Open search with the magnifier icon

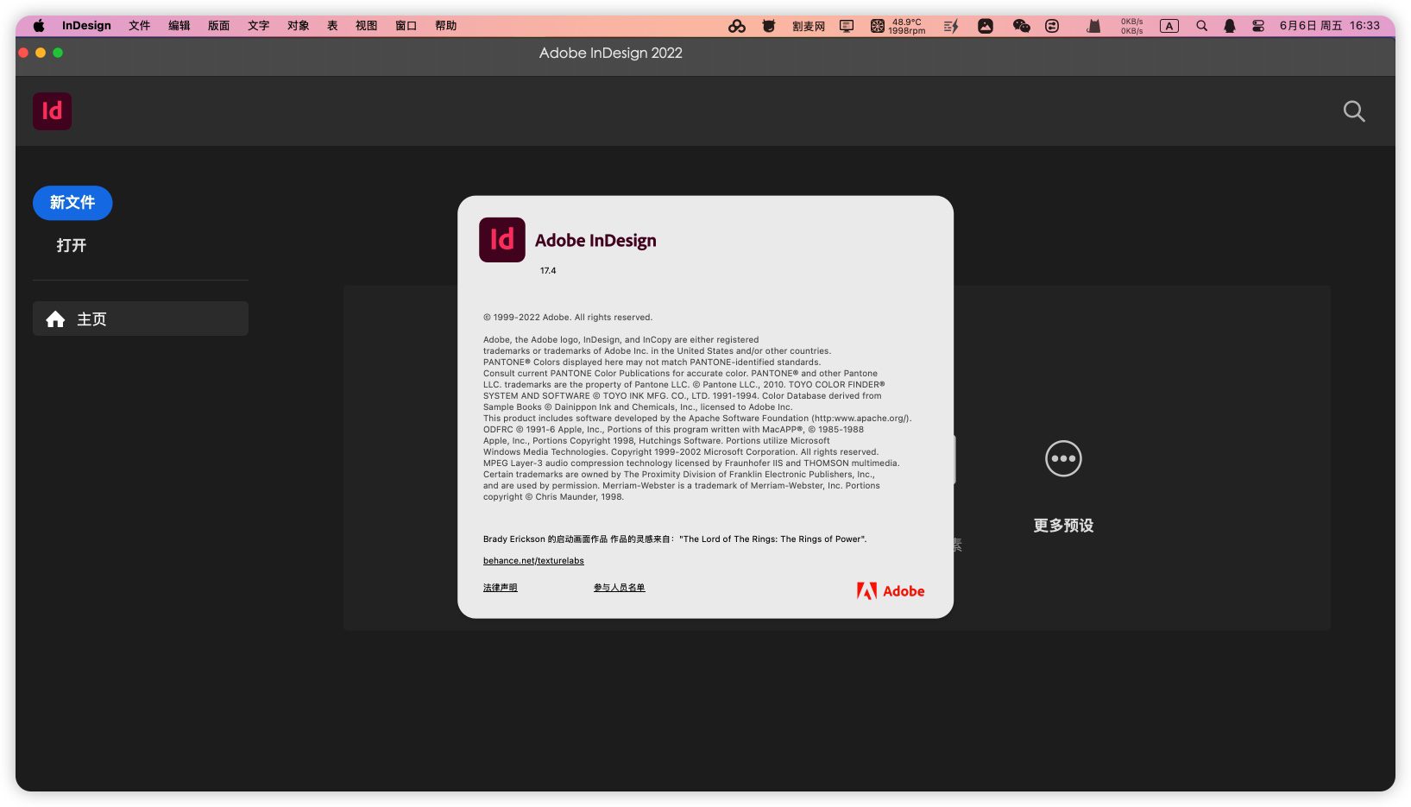tap(1353, 111)
